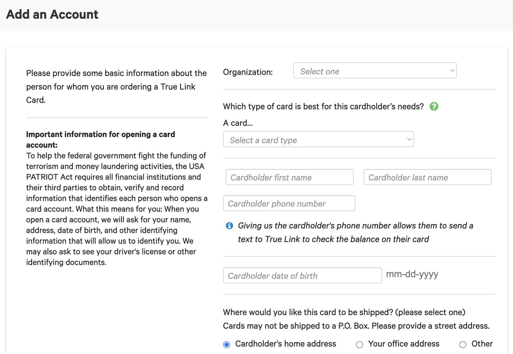Choose Your office address shipping option
513x354 pixels.
click(360, 344)
